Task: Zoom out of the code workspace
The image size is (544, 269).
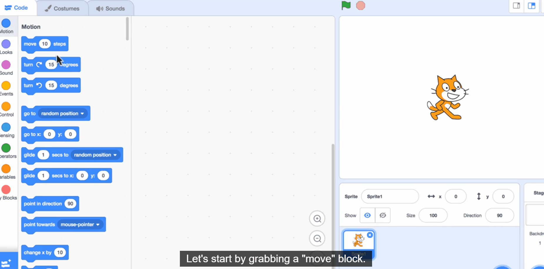Action: tap(317, 238)
